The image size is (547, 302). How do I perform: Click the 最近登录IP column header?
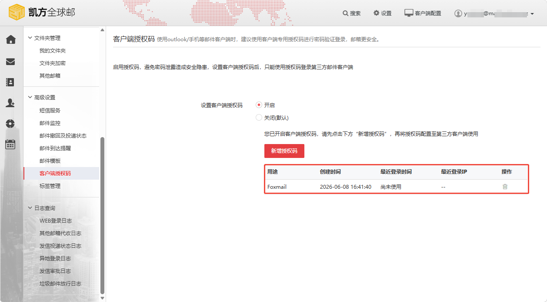pyautogui.click(x=454, y=172)
